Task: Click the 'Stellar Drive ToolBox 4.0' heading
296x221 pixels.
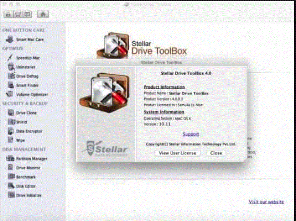Action: (x=186, y=73)
